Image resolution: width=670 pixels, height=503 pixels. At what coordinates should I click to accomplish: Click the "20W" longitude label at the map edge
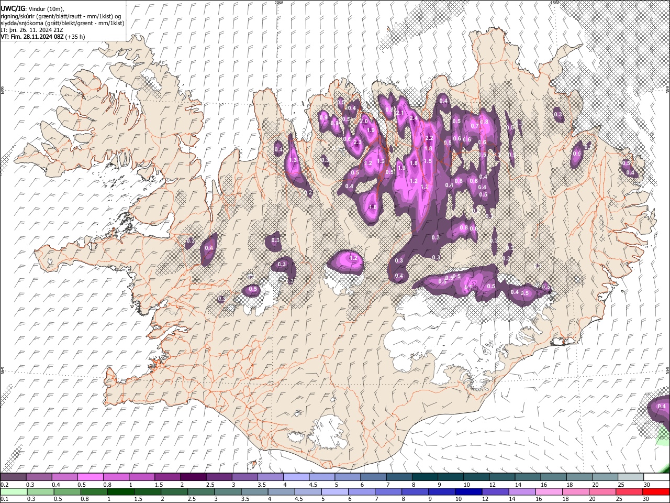278,3
